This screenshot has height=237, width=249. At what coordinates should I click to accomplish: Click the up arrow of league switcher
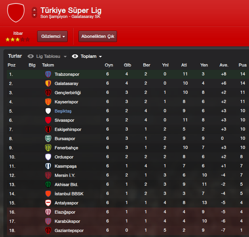pyautogui.click(x=34, y=10)
